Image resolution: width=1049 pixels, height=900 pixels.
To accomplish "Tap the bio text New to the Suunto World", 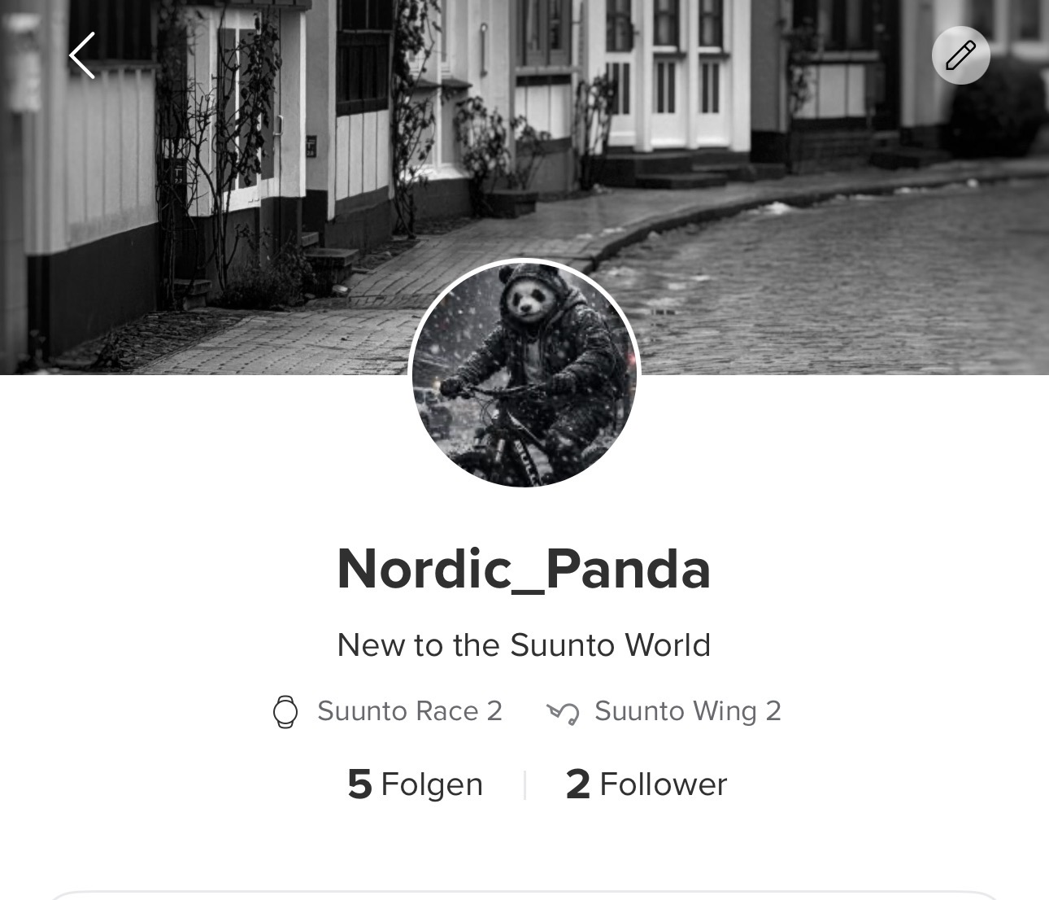I will (x=524, y=645).
